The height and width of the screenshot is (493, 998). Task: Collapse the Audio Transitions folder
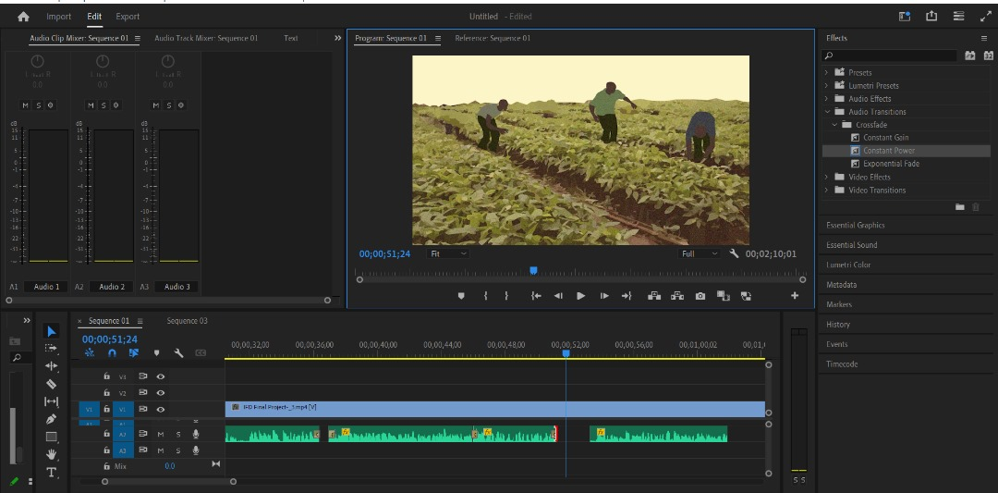(x=827, y=112)
